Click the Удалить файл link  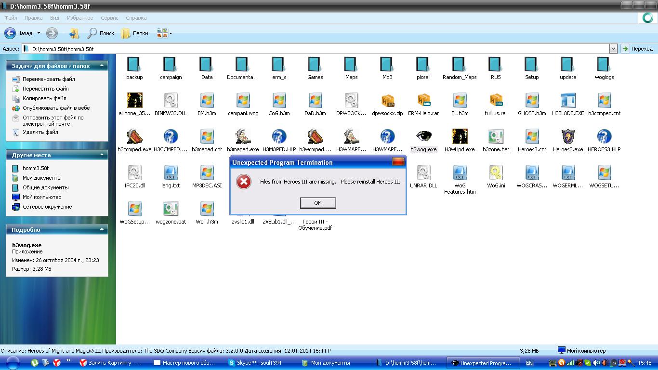[x=40, y=132]
